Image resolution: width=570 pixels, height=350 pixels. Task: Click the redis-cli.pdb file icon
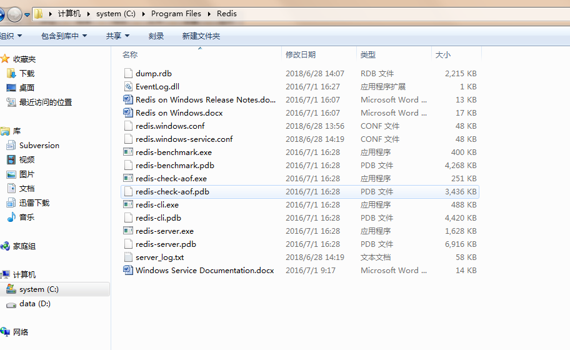point(128,217)
